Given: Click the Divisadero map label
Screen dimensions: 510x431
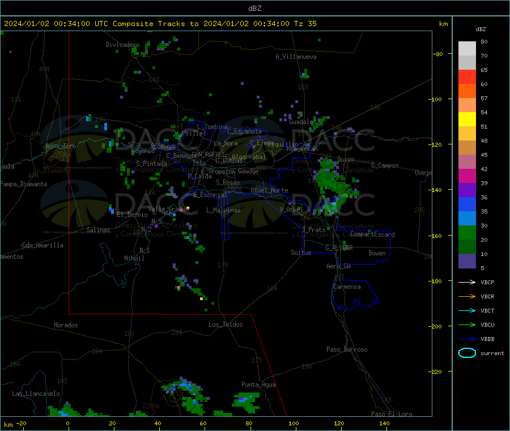Looking at the screenshot, I should [x=122, y=45].
